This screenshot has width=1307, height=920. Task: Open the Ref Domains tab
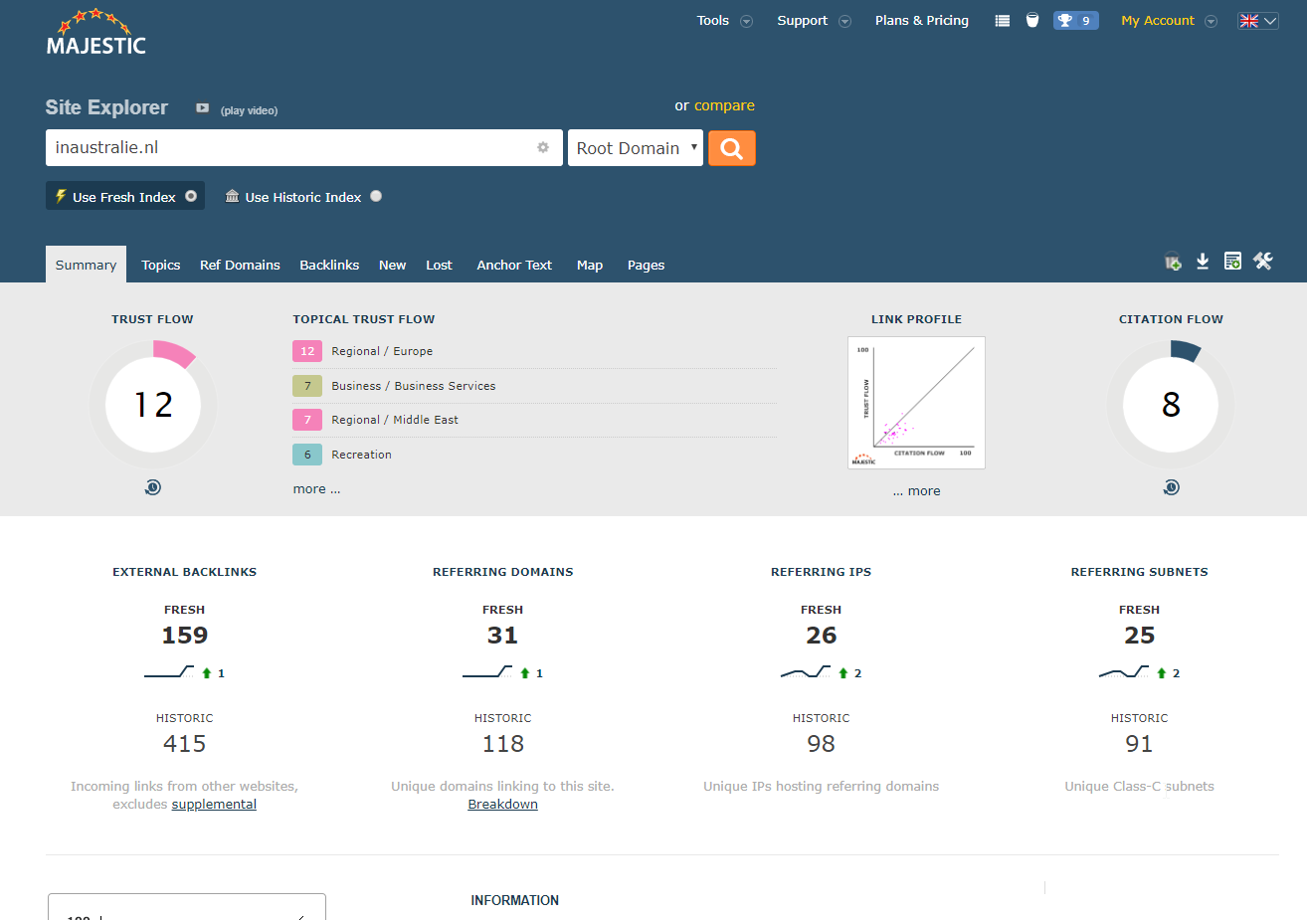click(x=240, y=265)
